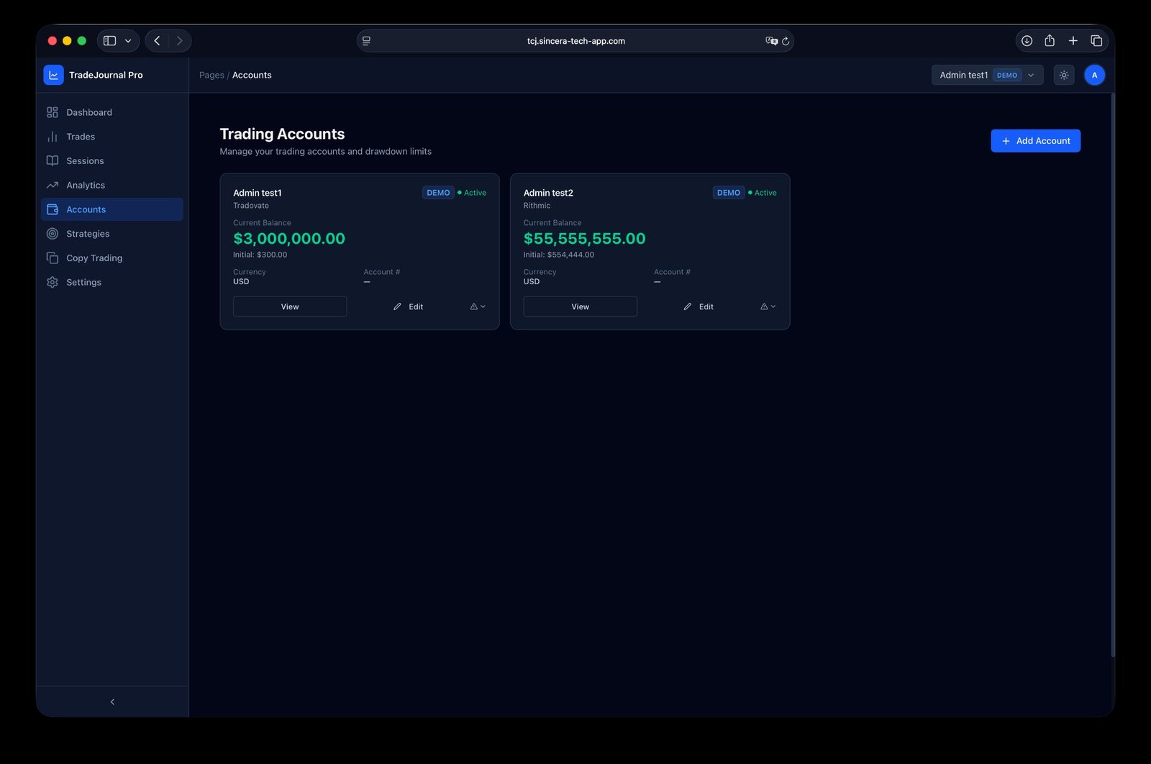Image resolution: width=1151 pixels, height=764 pixels.
Task: Open Copy Trading in the sidebar
Action: (x=94, y=258)
